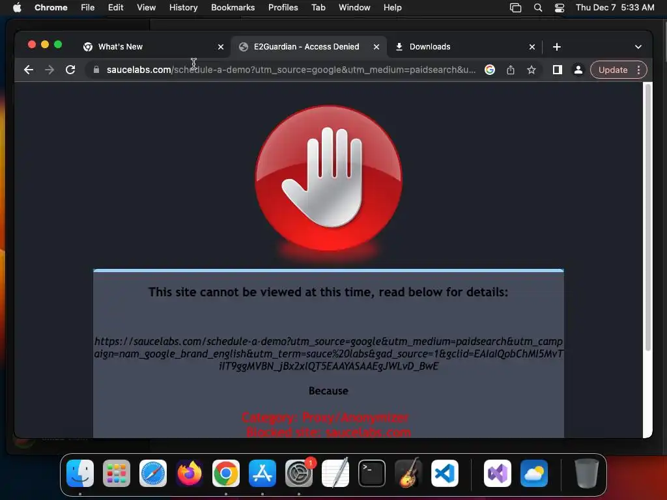667x500 pixels.
Task: Open the Chrome side panel
Action: [x=558, y=70]
